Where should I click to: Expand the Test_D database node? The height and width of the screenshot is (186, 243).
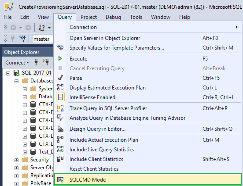(25, 152)
